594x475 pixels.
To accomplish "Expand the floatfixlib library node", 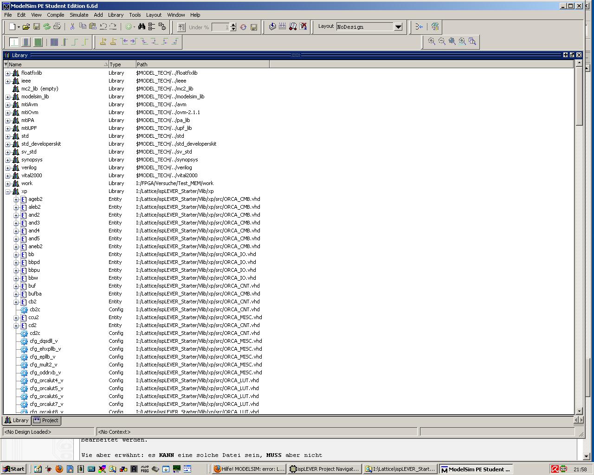I will (7, 73).
